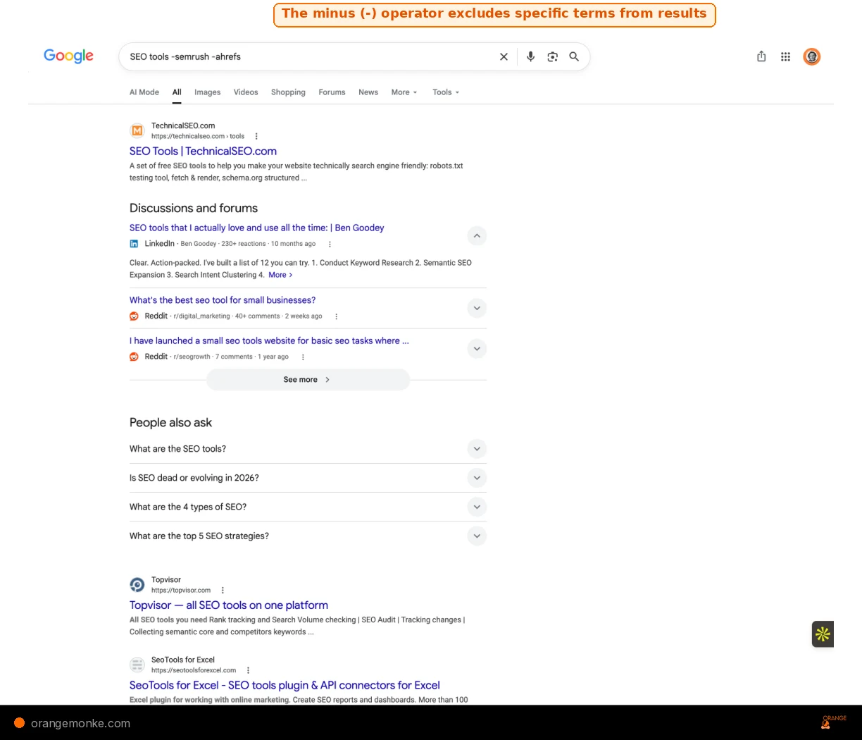Switch to News tab

(x=368, y=92)
